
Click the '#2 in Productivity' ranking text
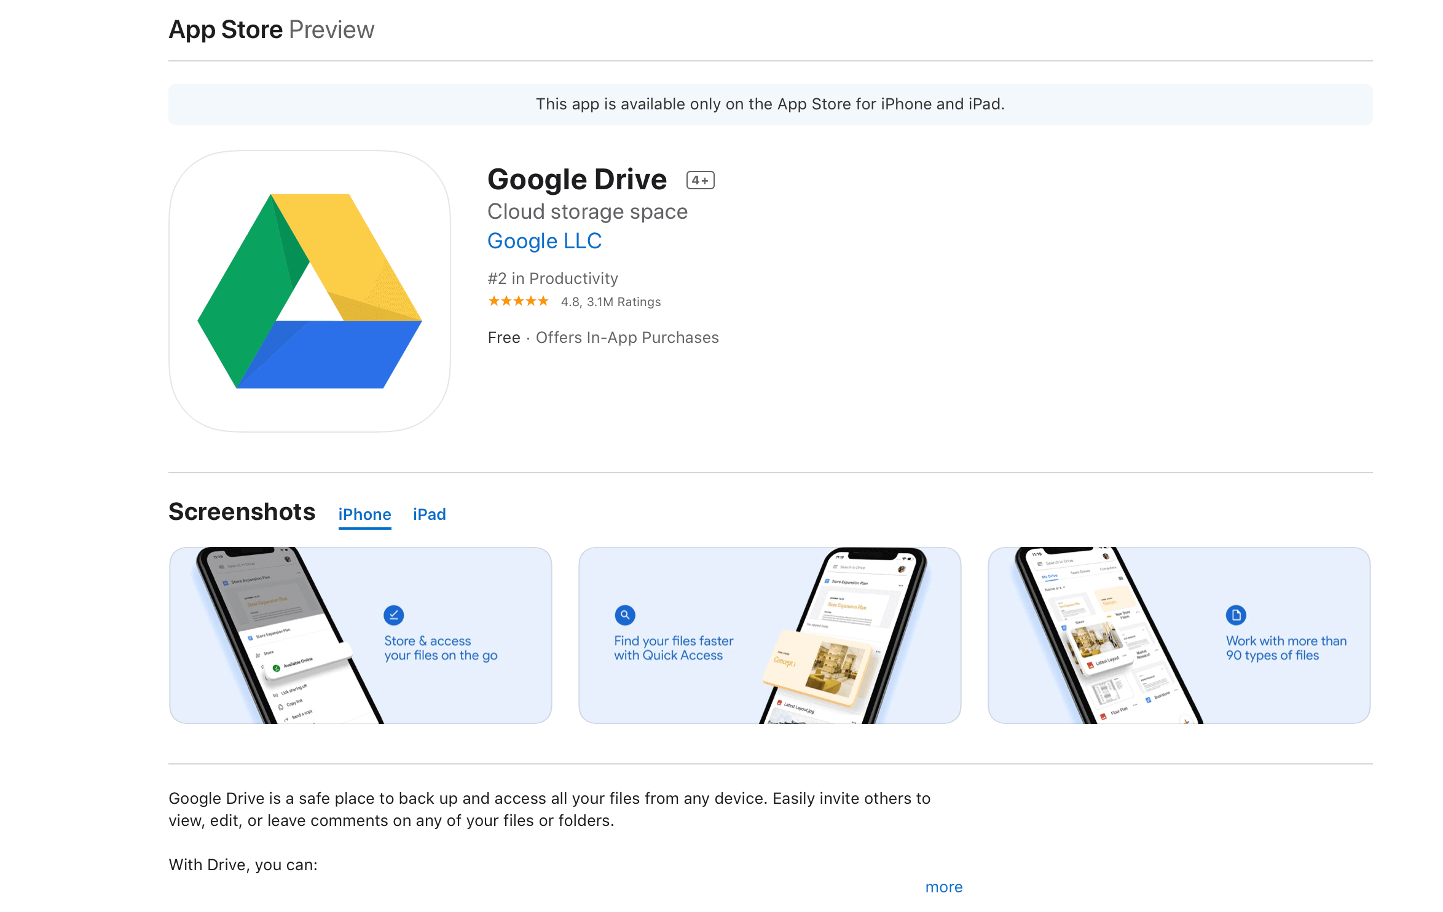pyautogui.click(x=553, y=278)
